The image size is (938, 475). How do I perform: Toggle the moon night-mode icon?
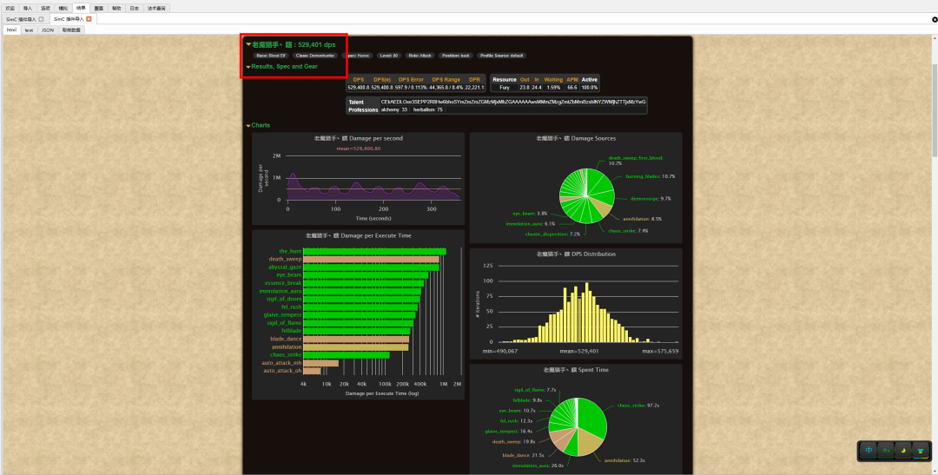tap(902, 450)
